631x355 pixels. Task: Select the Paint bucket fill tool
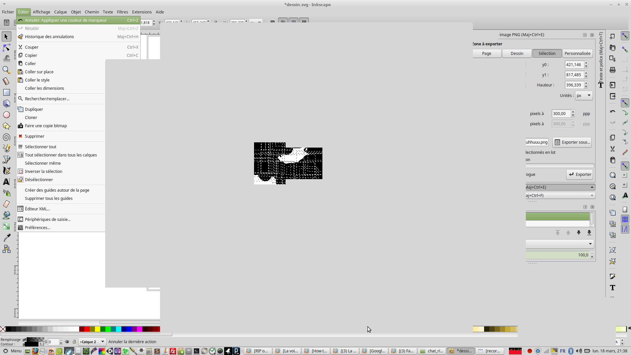tap(6, 215)
